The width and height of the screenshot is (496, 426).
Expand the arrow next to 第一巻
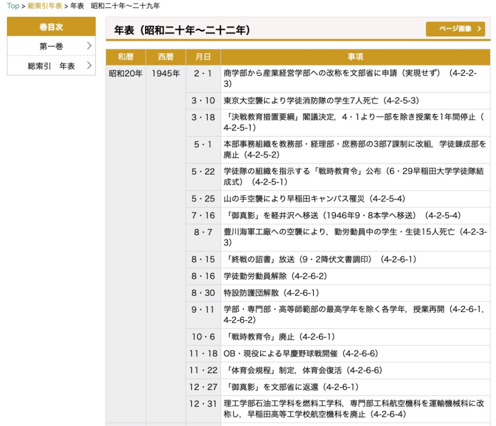click(x=89, y=46)
